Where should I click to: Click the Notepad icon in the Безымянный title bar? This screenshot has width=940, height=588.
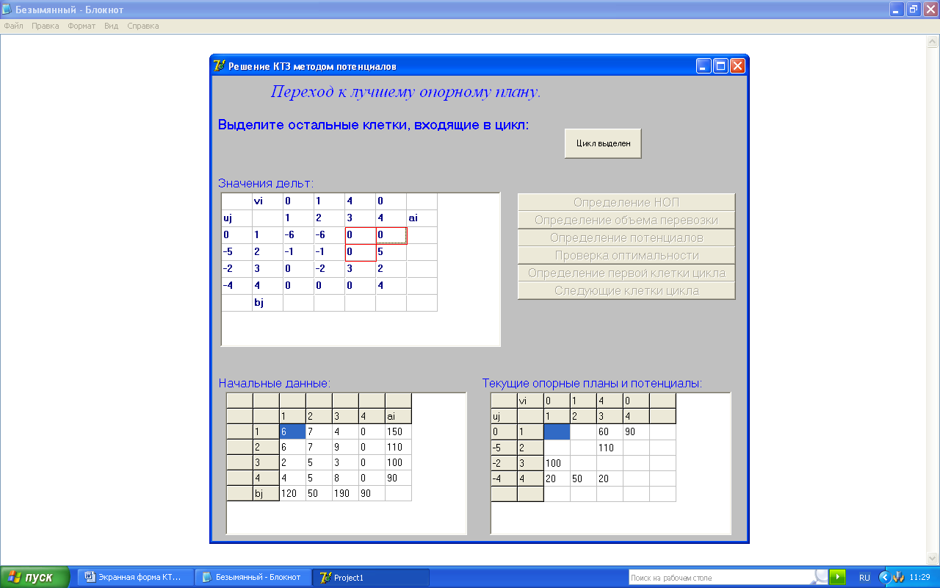point(8,10)
